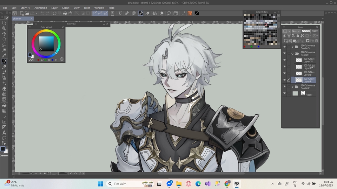Image resolution: width=337 pixels, height=189 pixels.
Task: Click the Redo arrow in command bar
Action: pos(47,13)
